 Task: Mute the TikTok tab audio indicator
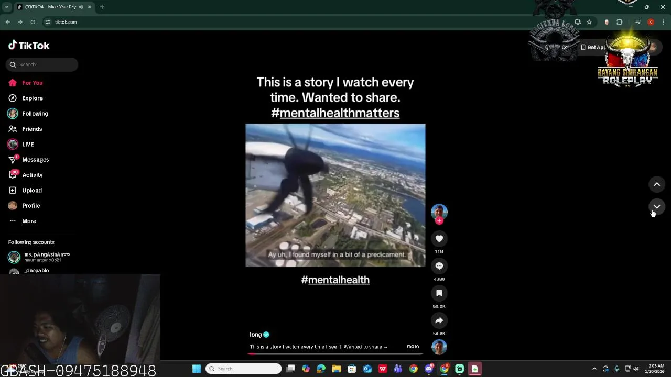[81, 7]
